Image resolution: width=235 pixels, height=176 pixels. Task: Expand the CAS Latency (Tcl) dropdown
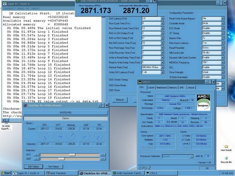(x=162, y=18)
